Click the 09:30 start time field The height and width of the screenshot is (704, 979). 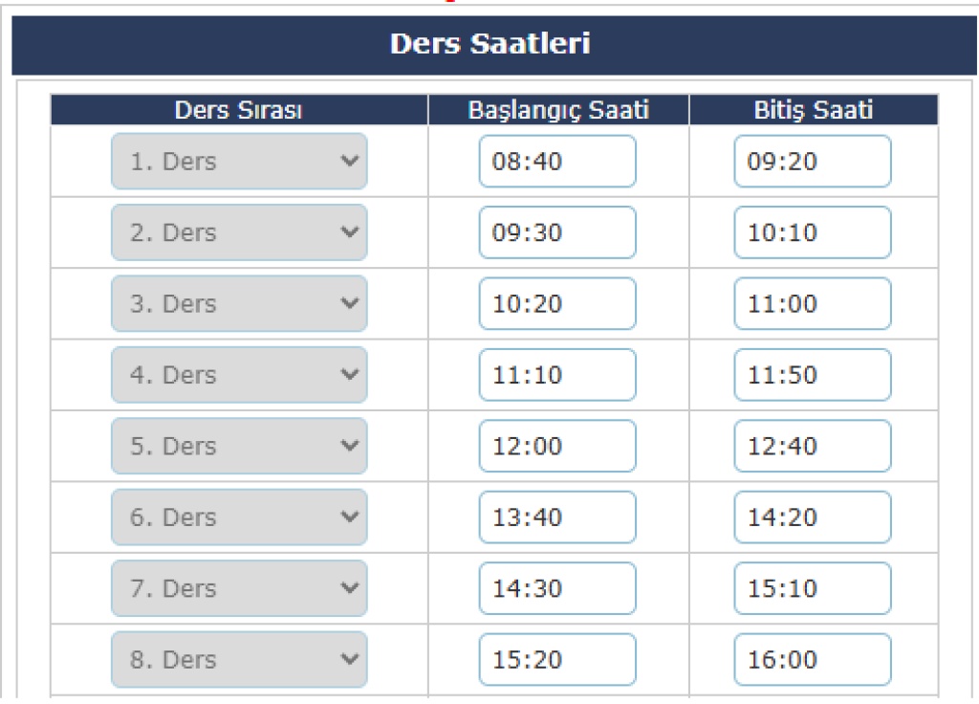pyautogui.click(x=556, y=232)
